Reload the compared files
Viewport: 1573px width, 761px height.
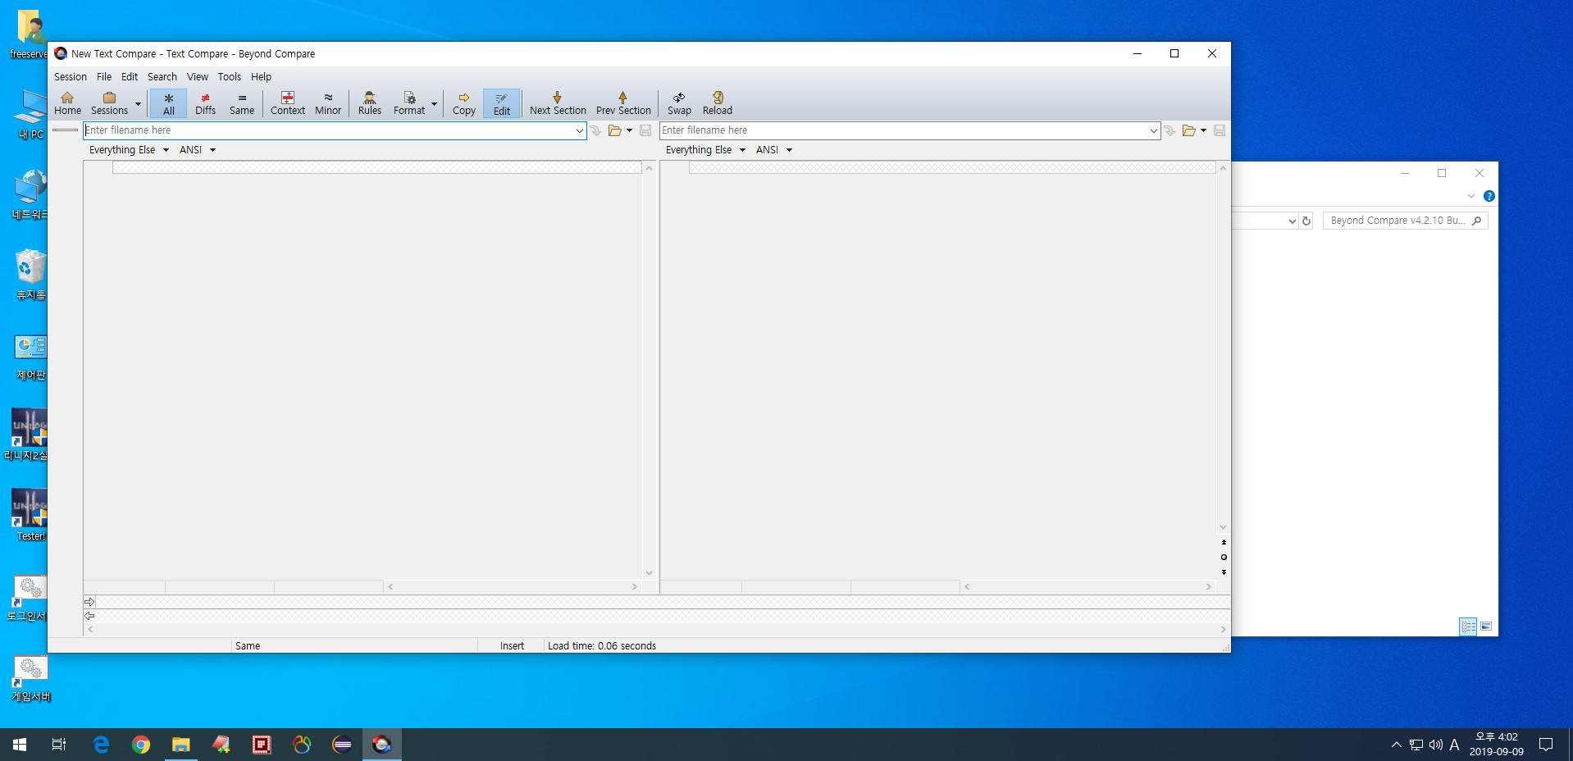tap(718, 103)
